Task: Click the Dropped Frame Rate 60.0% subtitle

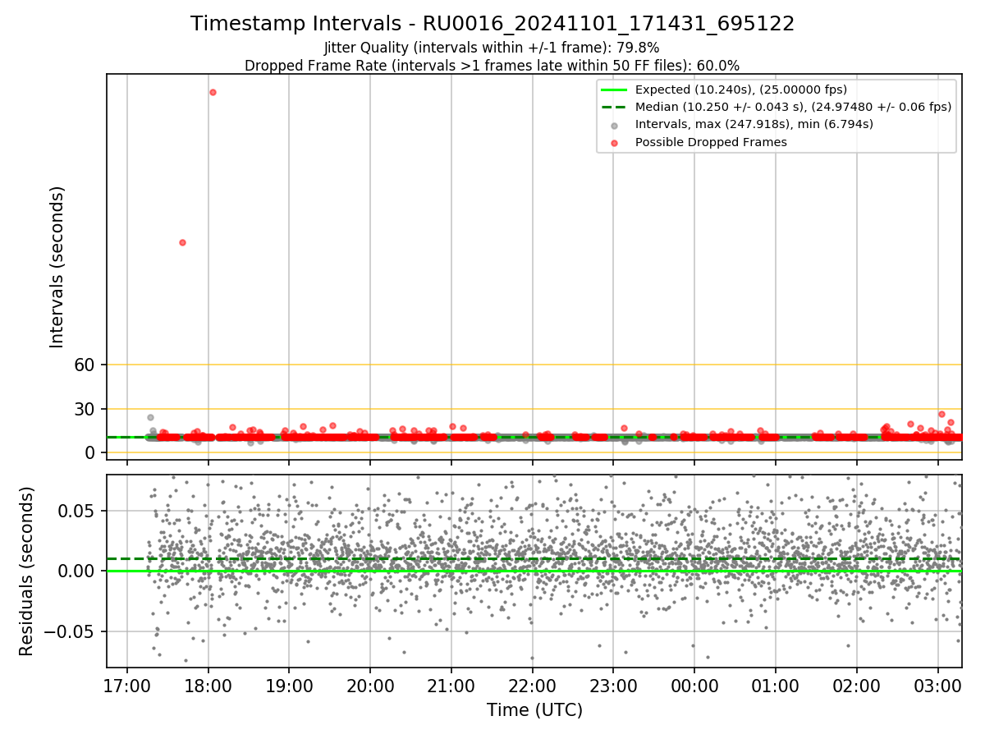Action: 492,66
